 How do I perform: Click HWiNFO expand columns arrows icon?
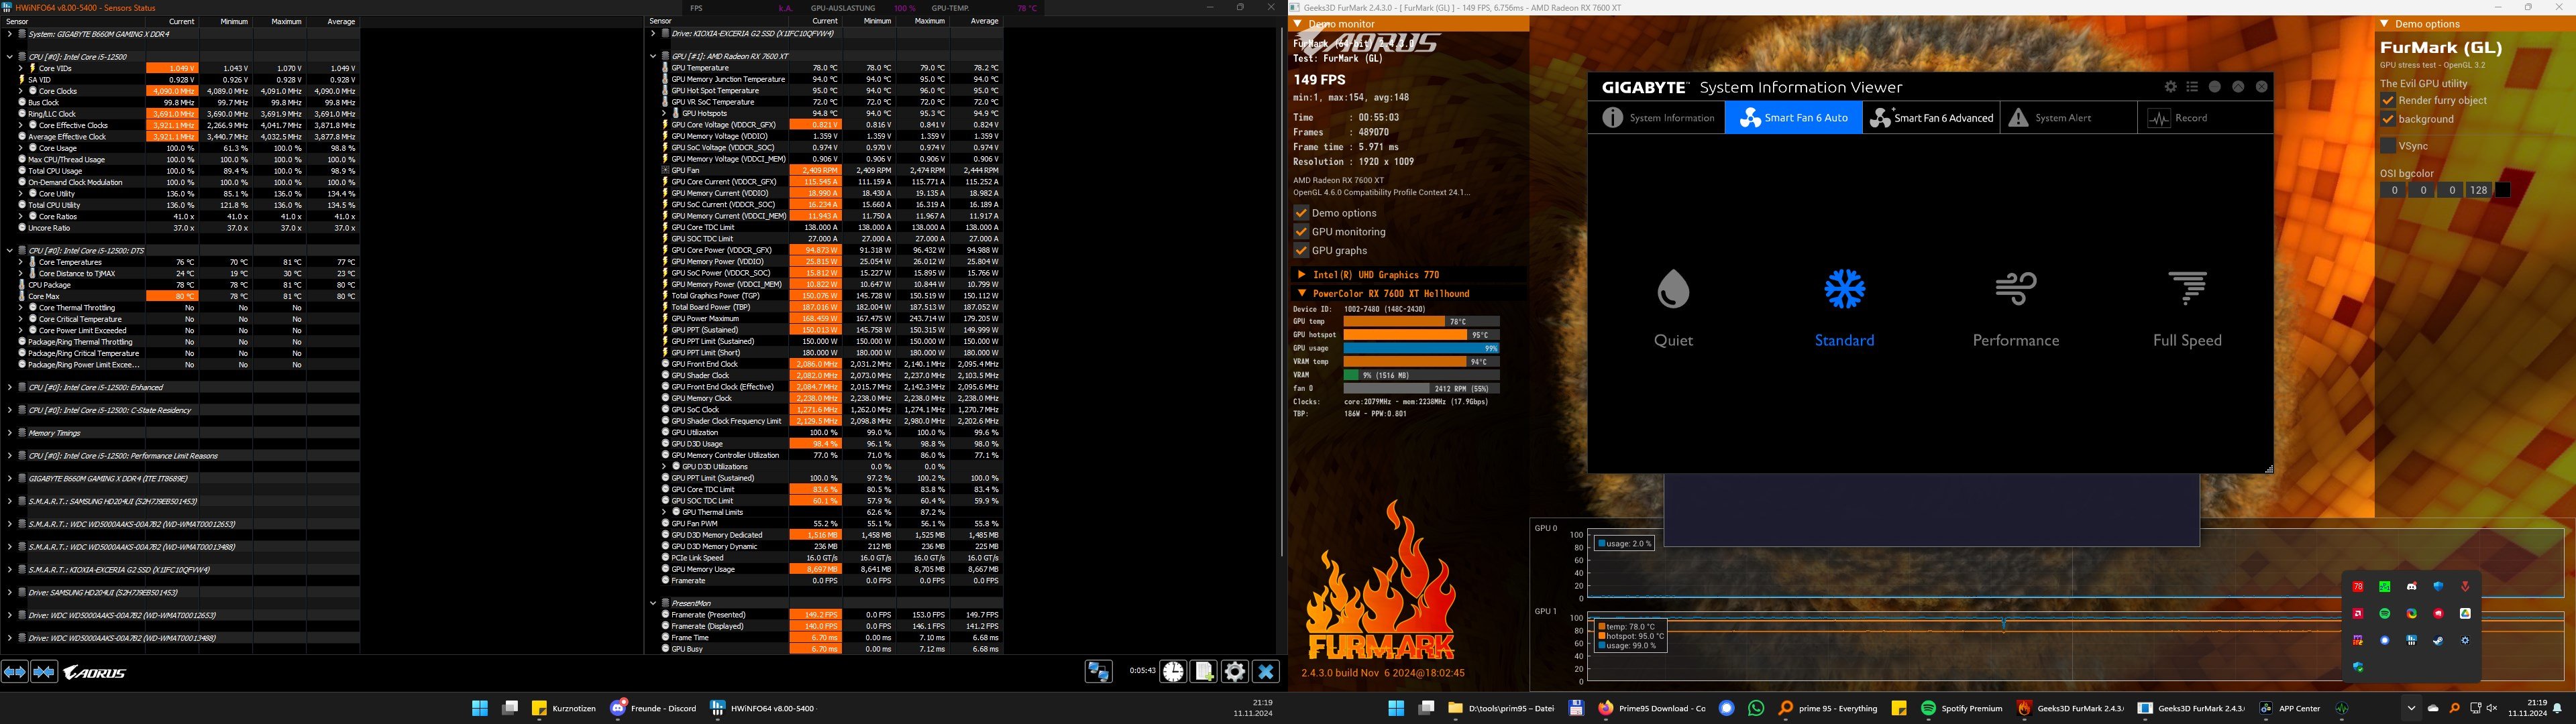click(x=15, y=672)
